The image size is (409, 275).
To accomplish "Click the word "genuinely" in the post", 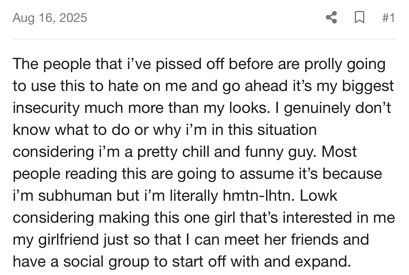I will click(x=317, y=108).
